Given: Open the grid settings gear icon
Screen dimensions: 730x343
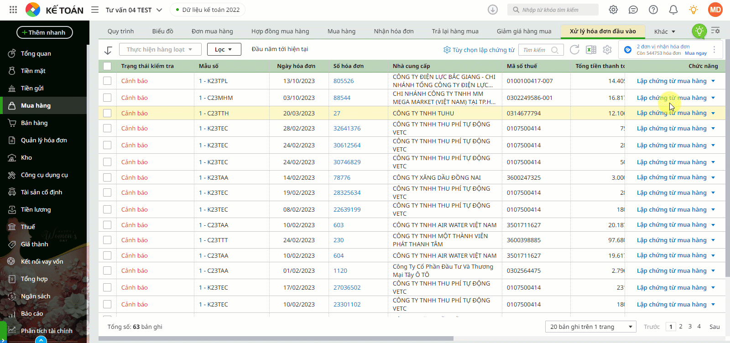Looking at the screenshot, I should (x=607, y=50).
